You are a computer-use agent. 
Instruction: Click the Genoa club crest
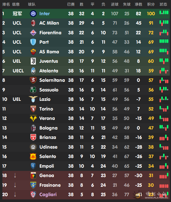[x=33, y=175]
